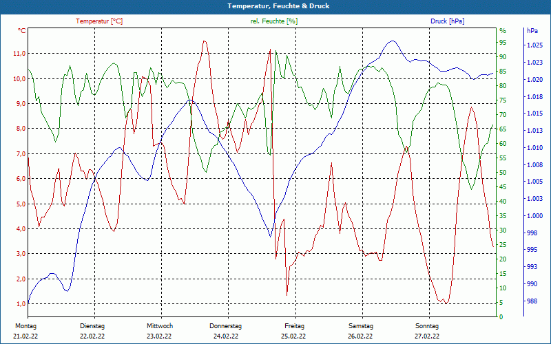Screen dimensions: 551x344
Task: Click "993" on the blue pressure axis
Action: click(x=532, y=267)
